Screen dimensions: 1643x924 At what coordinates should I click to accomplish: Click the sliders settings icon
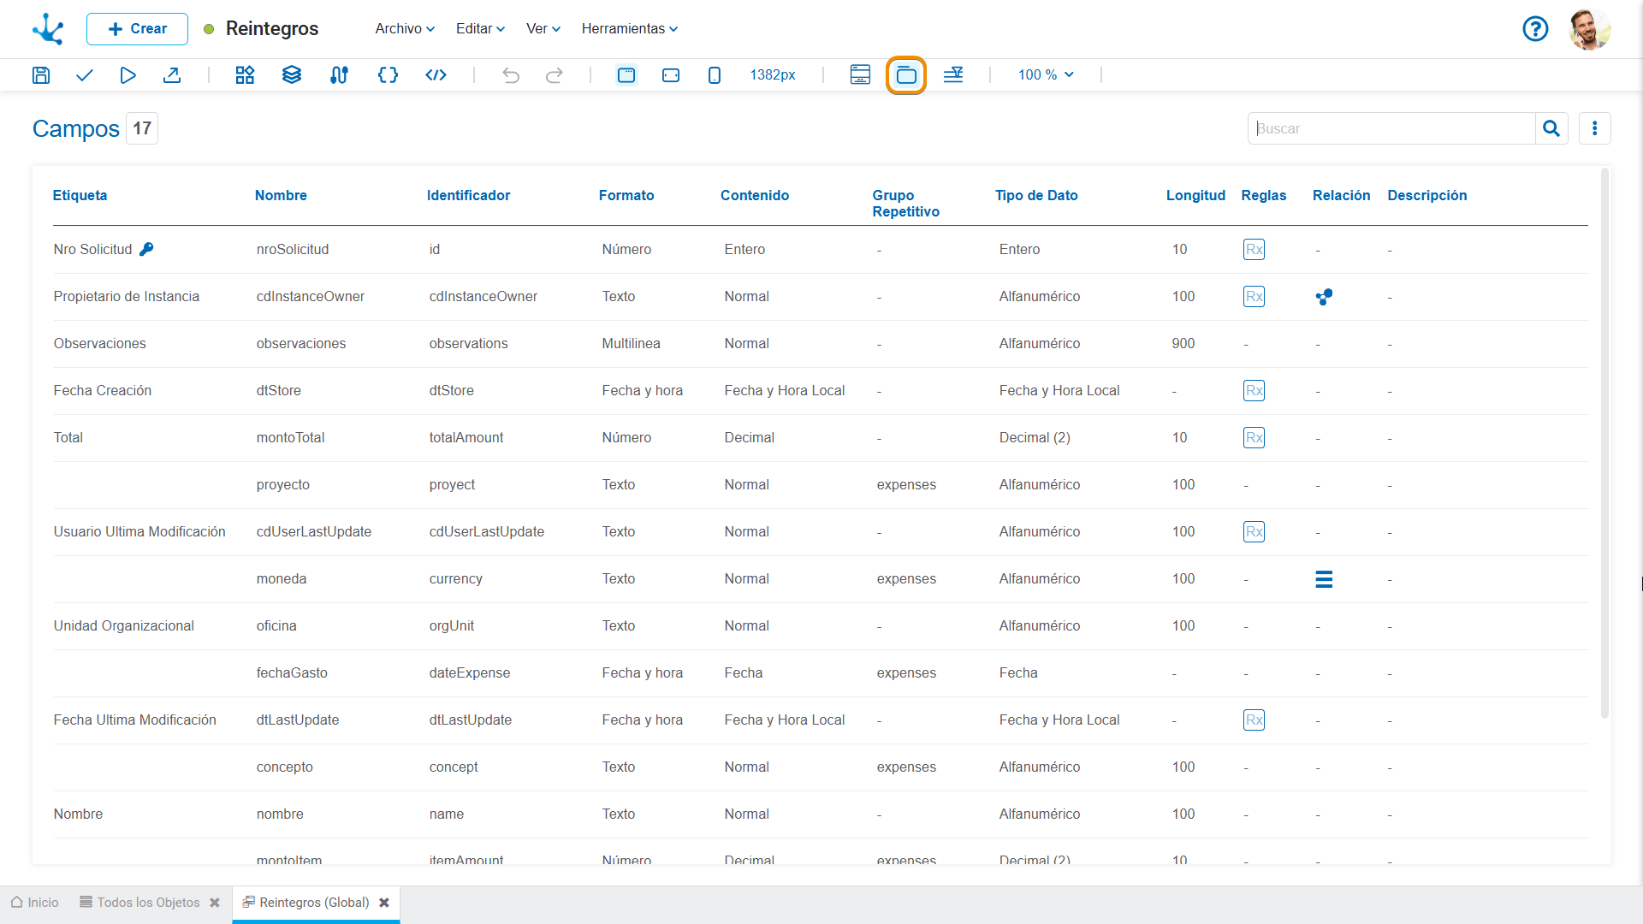[x=339, y=75]
